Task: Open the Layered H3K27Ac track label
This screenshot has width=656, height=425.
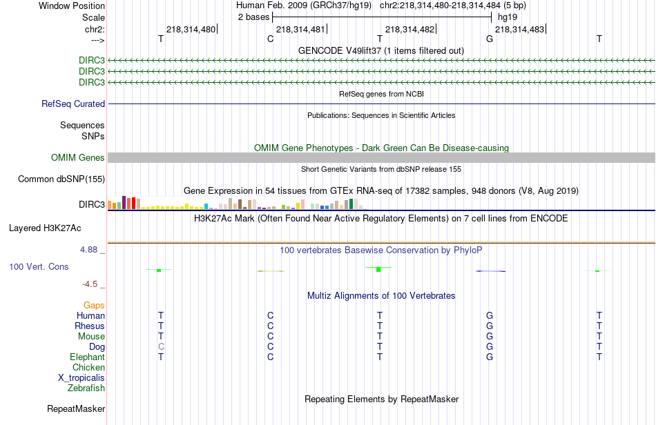Action: click(x=45, y=228)
